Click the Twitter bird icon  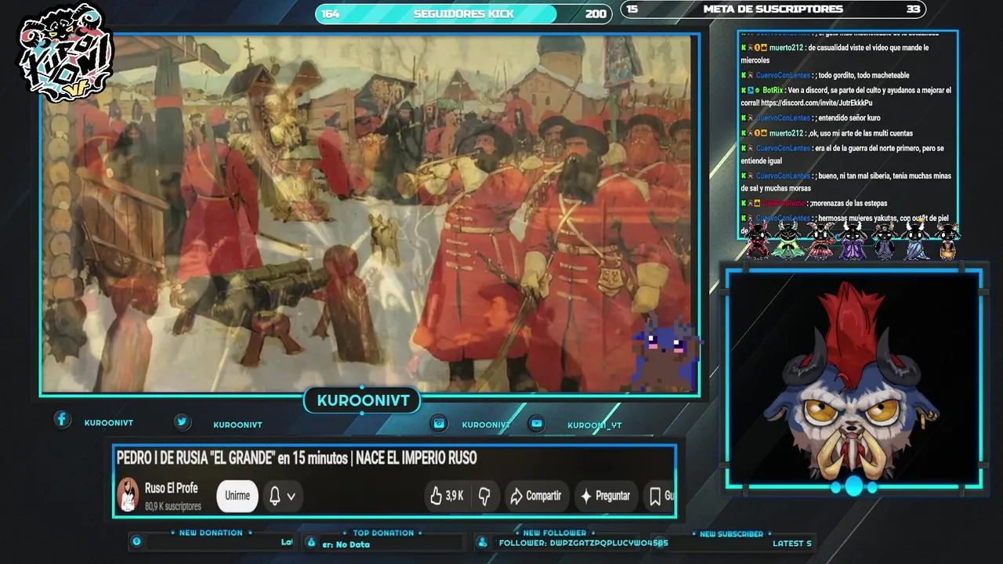click(182, 421)
